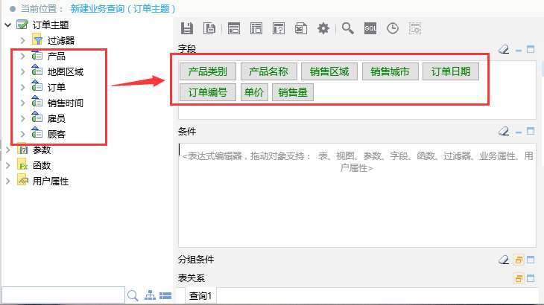The width and height of the screenshot is (544, 305).
Task: Select the 销售区域 field chip
Action: click(329, 71)
